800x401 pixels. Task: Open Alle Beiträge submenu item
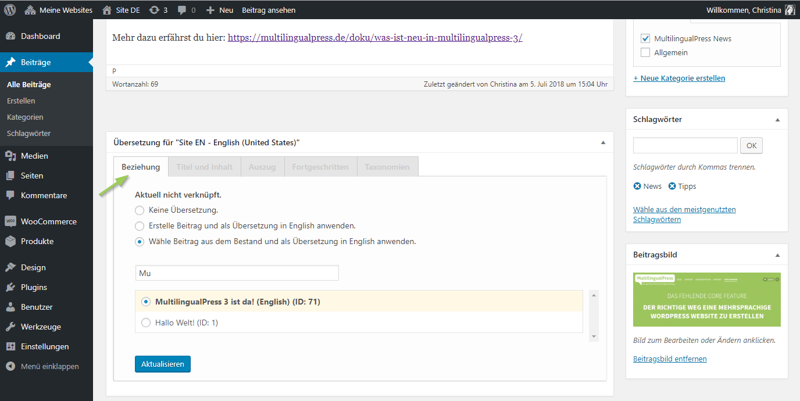(x=29, y=84)
